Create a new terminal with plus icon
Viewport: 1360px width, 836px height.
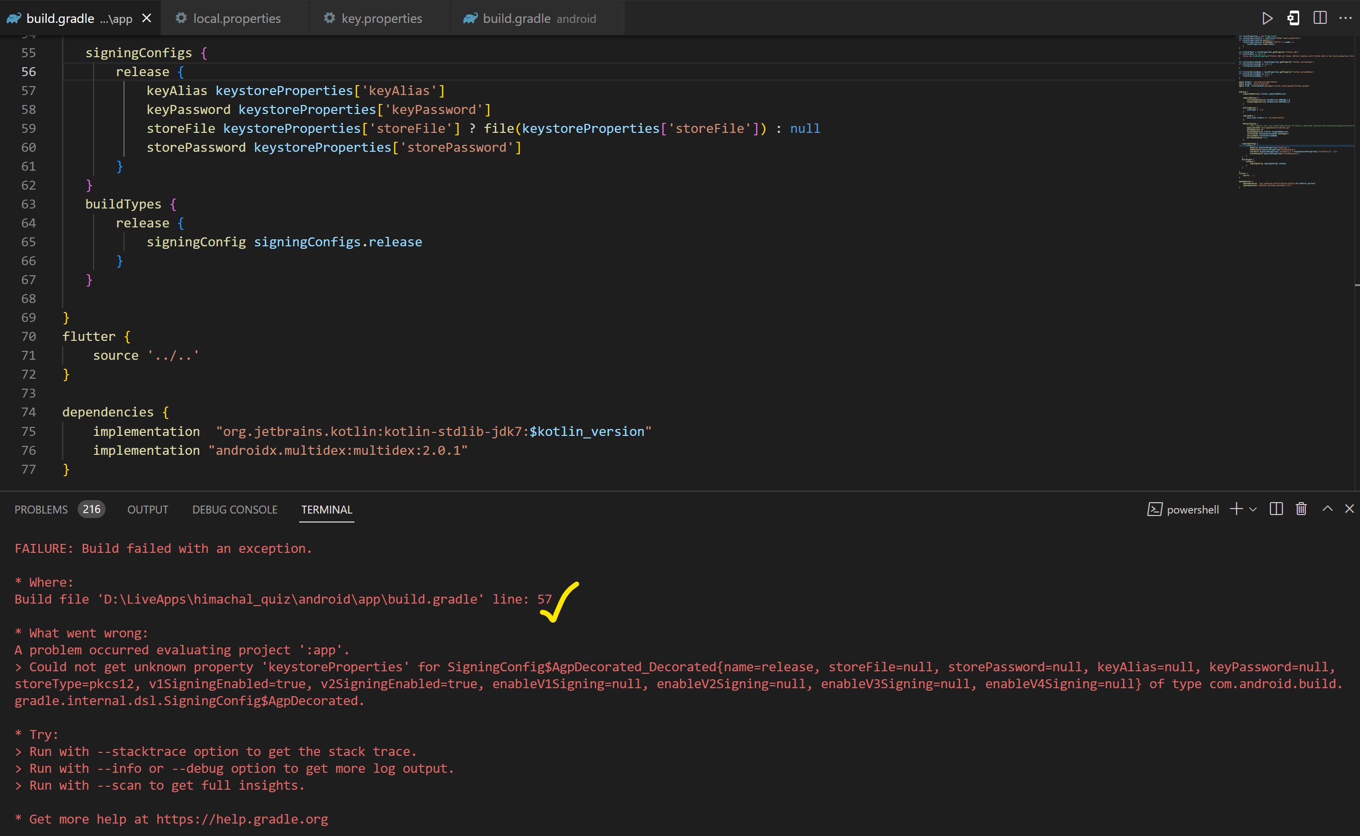coord(1236,509)
